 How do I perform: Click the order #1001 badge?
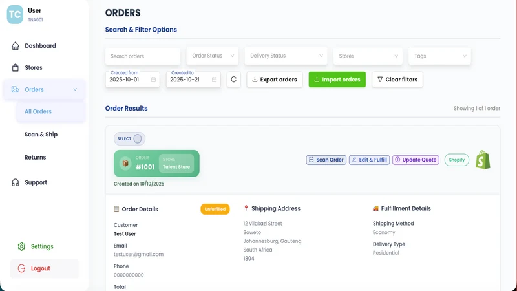[x=156, y=164]
